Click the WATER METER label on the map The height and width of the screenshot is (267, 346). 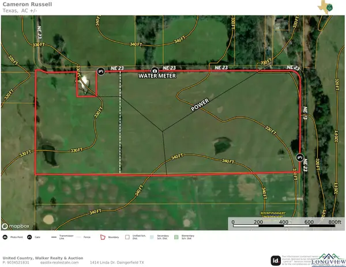coord(157,76)
